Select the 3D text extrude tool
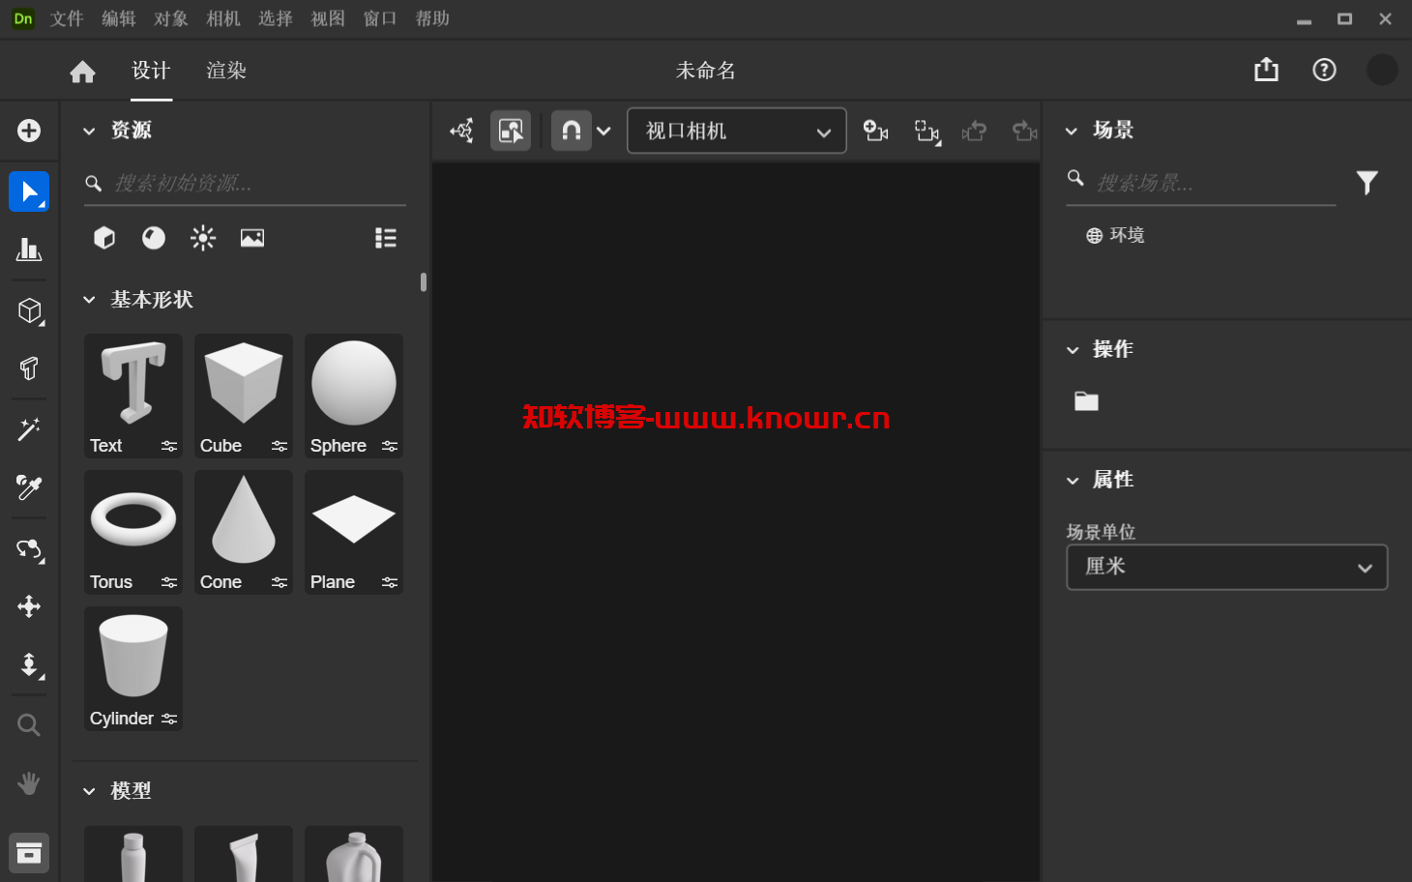 (x=29, y=368)
